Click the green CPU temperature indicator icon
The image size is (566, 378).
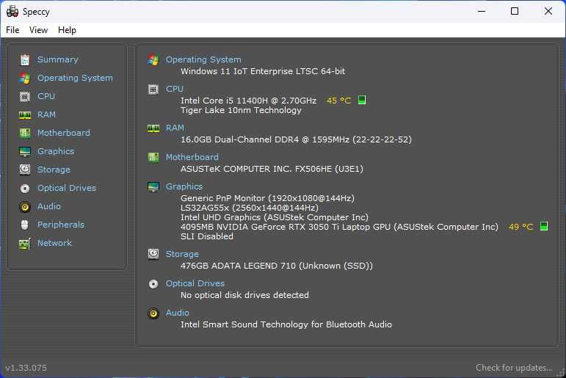[x=362, y=100]
